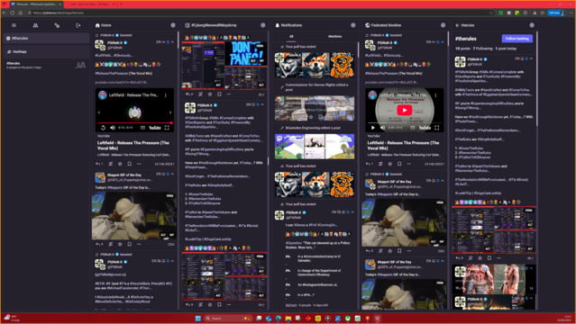Click the logout icon in sidebar

click(78, 25)
